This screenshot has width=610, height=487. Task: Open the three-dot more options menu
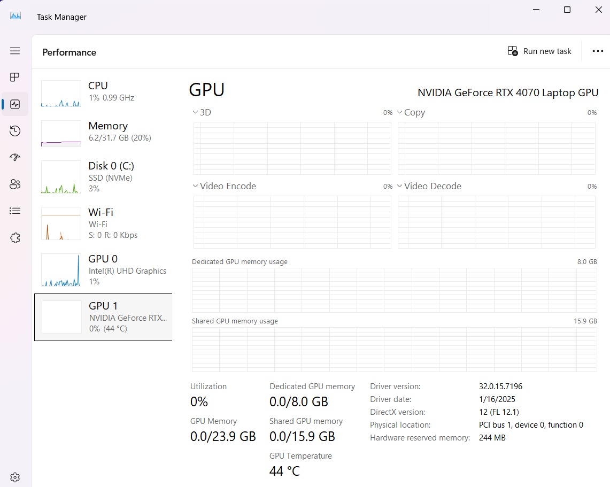click(598, 51)
